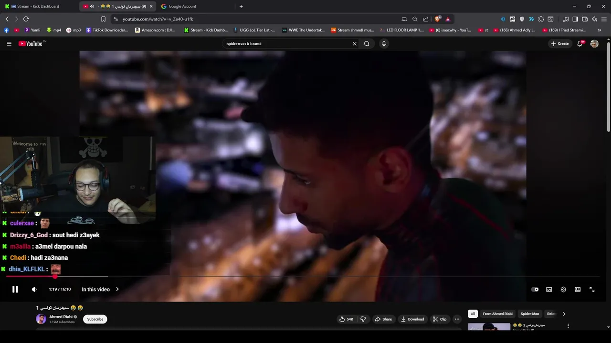Open the 'WWE The Undertak...' bookmark
The image size is (611, 343).
click(303, 30)
